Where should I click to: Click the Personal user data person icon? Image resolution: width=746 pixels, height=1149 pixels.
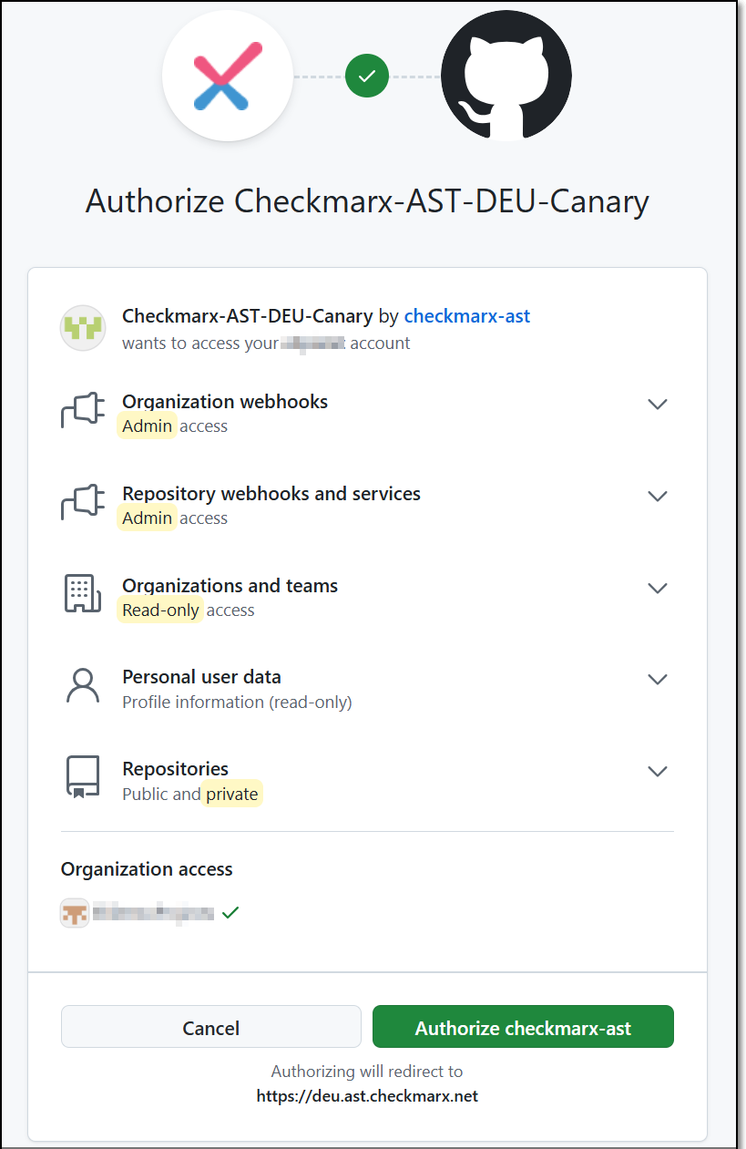83,686
